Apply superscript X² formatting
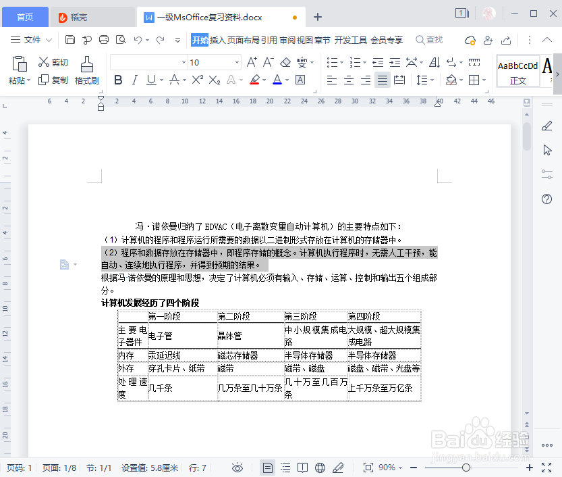This screenshot has height=477, width=562. (x=197, y=80)
